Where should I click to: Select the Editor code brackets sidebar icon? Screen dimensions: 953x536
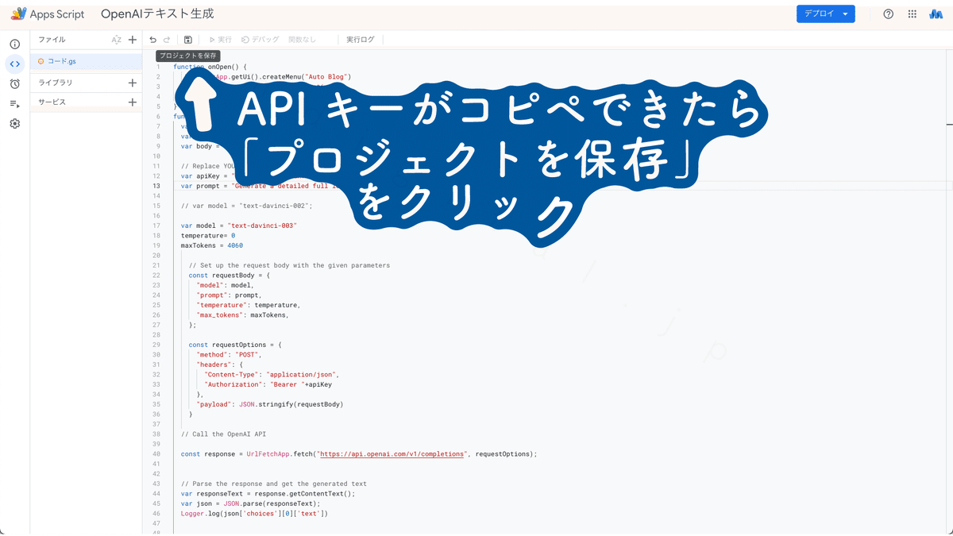tap(14, 64)
